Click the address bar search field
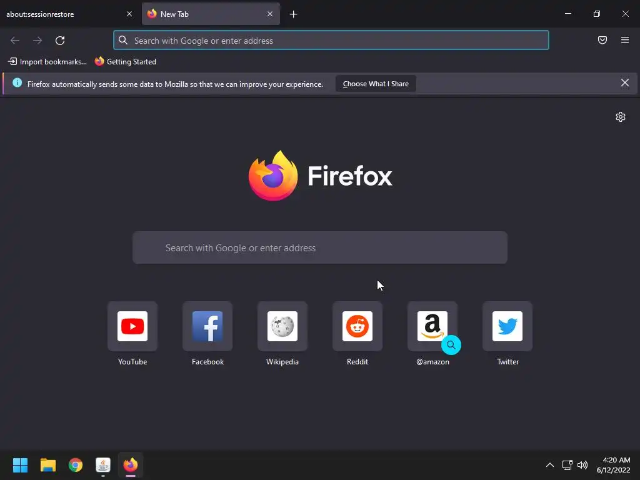 [331, 41]
